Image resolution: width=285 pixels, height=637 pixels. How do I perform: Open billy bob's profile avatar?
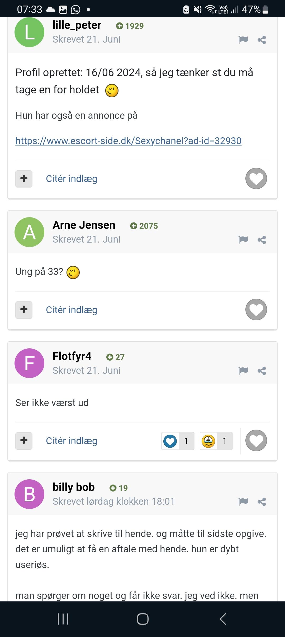pos(29,494)
